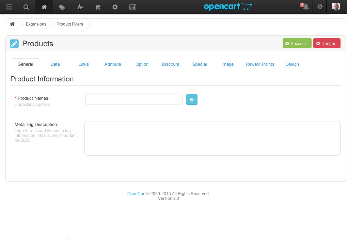The width and height of the screenshot is (347, 239).
Task: Click the opencart logo
Action: [x=228, y=7]
